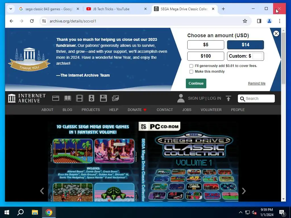The width and height of the screenshot is (291, 218).
Task: Bookmark this page with the star icon
Action: [245, 21]
